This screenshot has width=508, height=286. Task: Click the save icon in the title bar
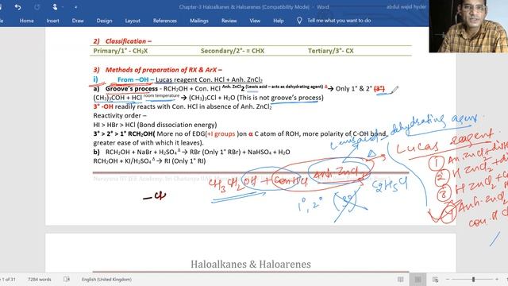(x=2, y=7)
